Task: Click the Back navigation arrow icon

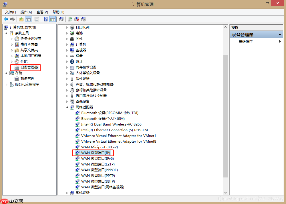Action: (x=6, y=19)
